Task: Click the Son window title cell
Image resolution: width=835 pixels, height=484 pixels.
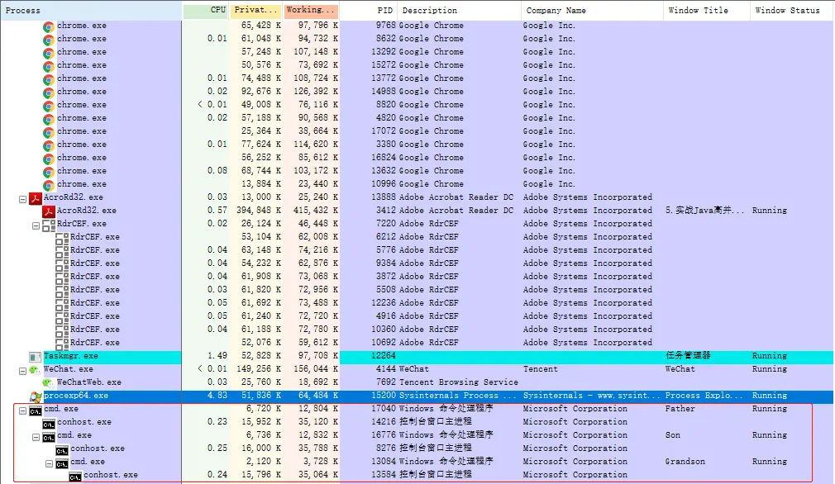Action: (673, 435)
